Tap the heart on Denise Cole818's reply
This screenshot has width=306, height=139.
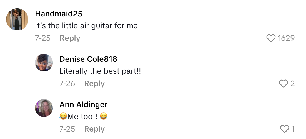point(284,84)
